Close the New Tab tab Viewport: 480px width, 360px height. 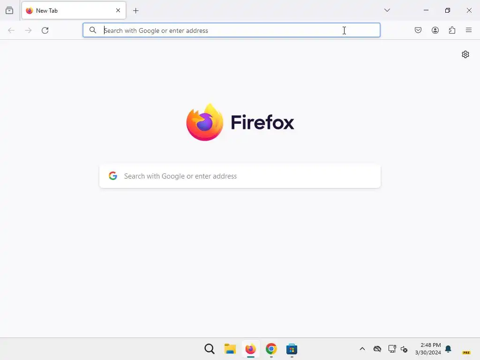118,10
